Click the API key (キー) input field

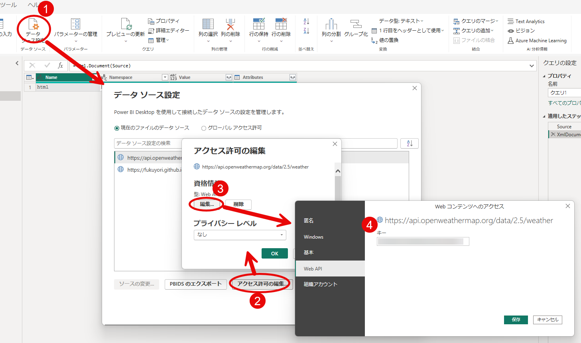click(x=423, y=241)
